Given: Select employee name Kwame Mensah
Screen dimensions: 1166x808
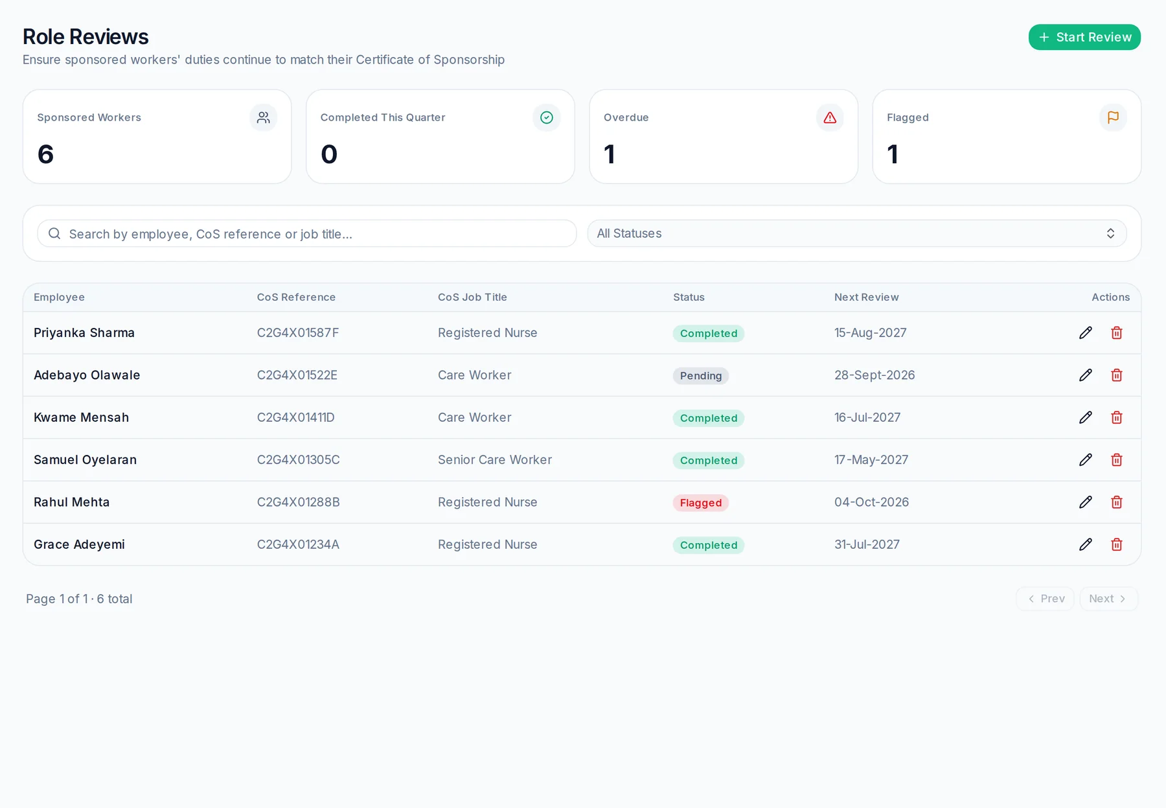Looking at the screenshot, I should pyautogui.click(x=81, y=417).
